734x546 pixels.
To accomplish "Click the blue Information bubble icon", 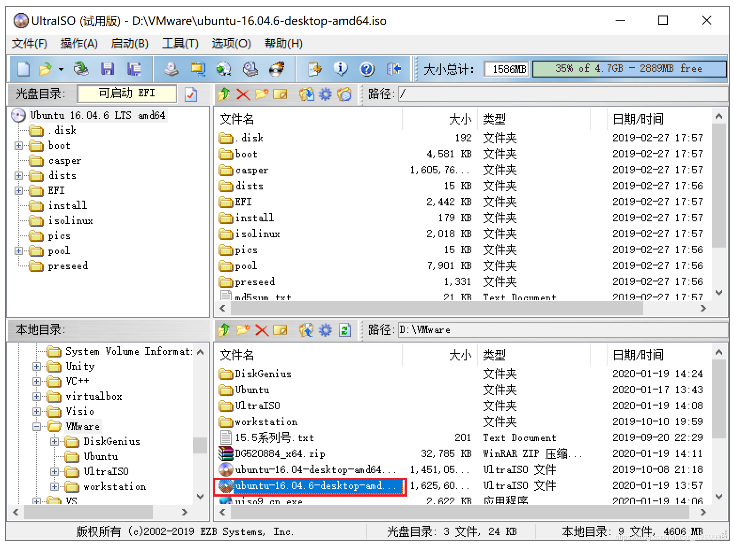I will click(341, 69).
